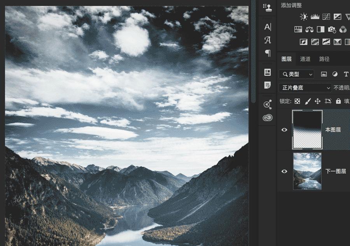
Task: Open the Clone Source panel icon
Action: (x=268, y=7)
